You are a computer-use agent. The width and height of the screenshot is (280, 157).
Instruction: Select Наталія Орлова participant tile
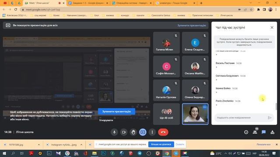[166, 90]
